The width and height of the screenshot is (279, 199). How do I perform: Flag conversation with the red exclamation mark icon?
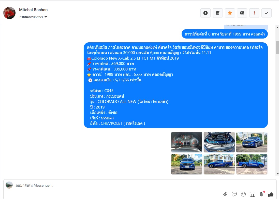(254, 13)
